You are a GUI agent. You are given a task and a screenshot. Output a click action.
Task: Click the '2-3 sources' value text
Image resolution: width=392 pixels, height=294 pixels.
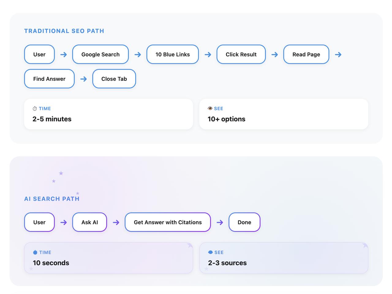point(228,263)
